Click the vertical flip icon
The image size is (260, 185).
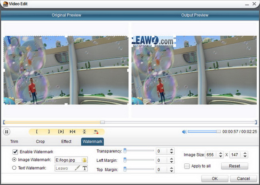84,132
